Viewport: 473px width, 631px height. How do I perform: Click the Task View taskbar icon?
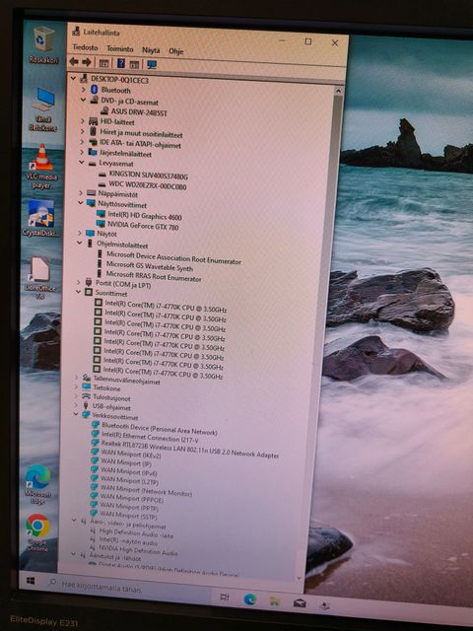point(225,596)
